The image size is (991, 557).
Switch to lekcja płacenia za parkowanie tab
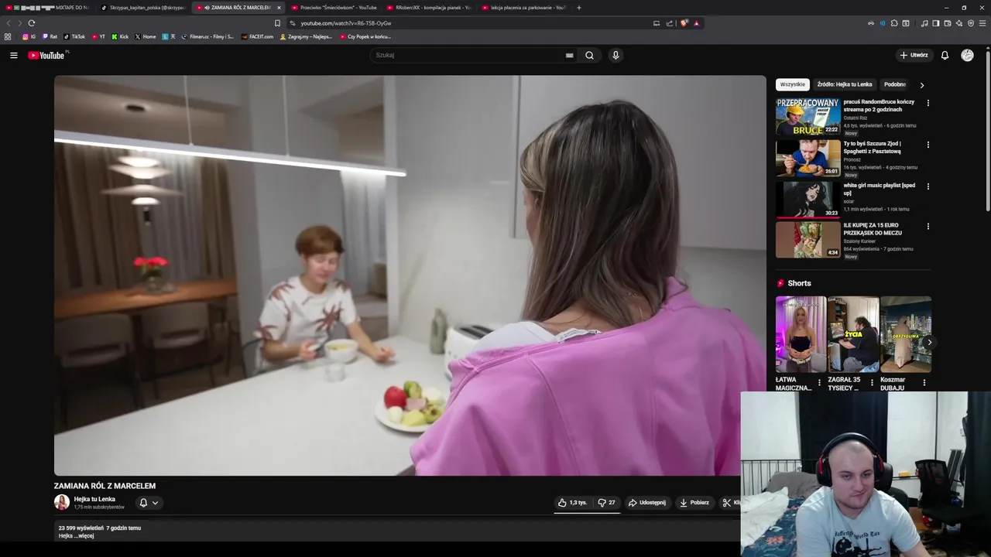tap(523, 8)
